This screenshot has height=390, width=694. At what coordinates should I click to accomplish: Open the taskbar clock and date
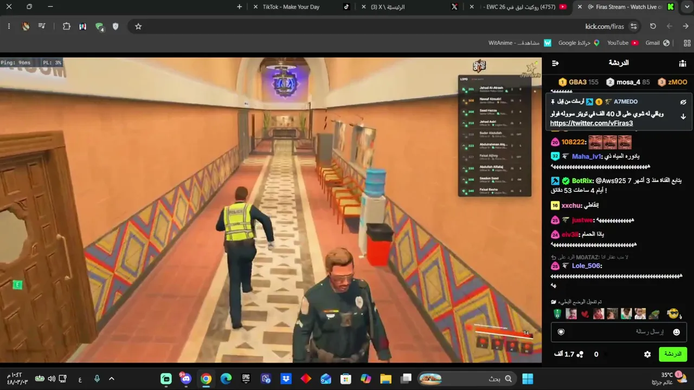17,379
